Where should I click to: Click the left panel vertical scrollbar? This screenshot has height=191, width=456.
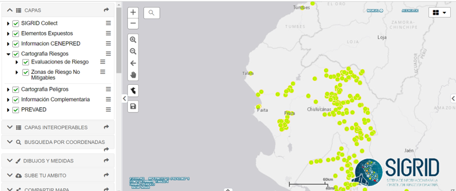click(x=119, y=41)
